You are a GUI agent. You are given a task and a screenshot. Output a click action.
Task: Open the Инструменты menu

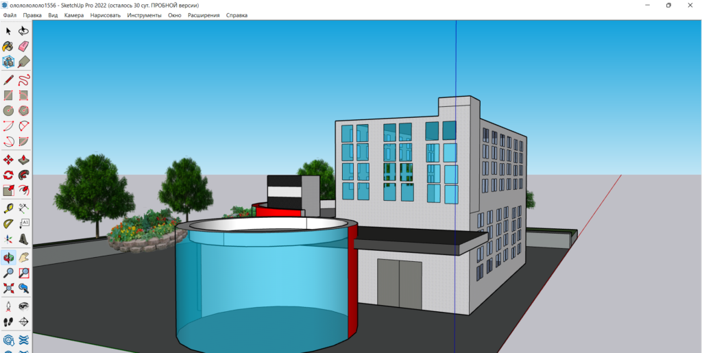pyautogui.click(x=144, y=15)
